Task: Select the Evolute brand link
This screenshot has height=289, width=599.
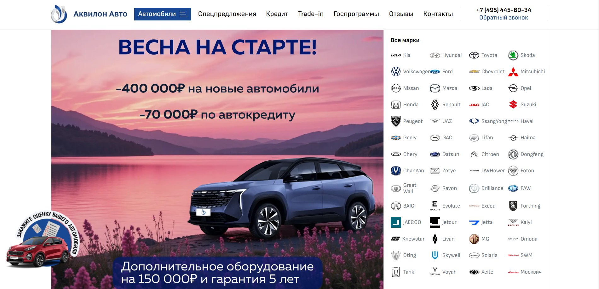Action: tap(445, 206)
